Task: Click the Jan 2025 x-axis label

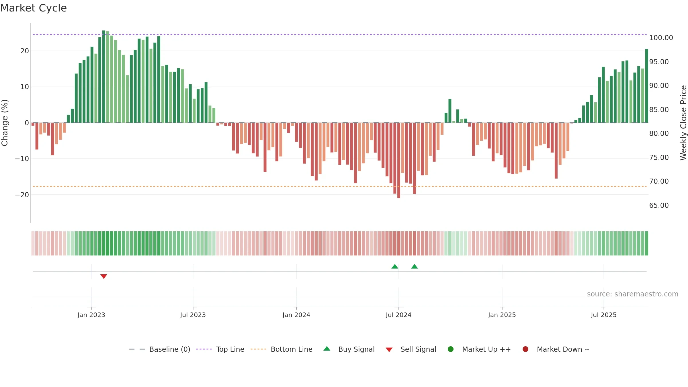Action: pyautogui.click(x=502, y=315)
